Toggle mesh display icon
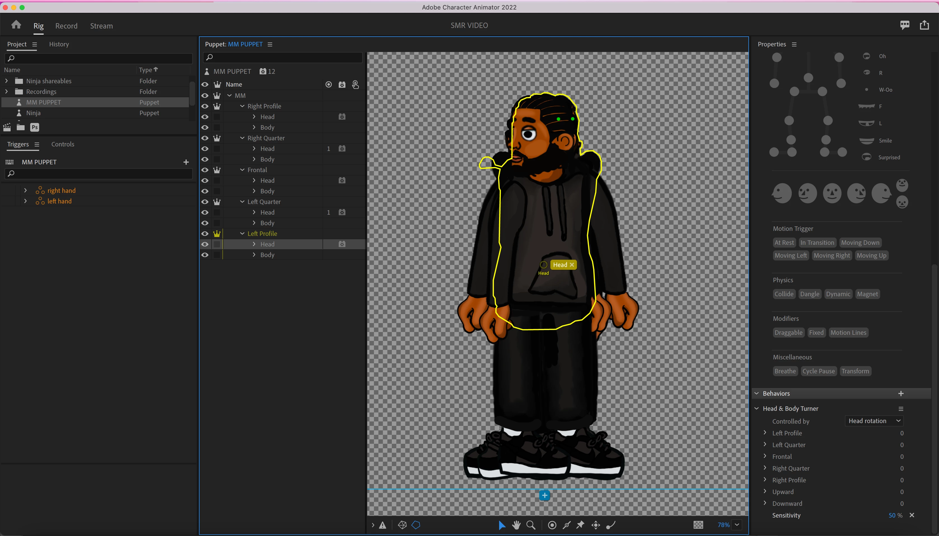The image size is (939, 536). tap(402, 525)
